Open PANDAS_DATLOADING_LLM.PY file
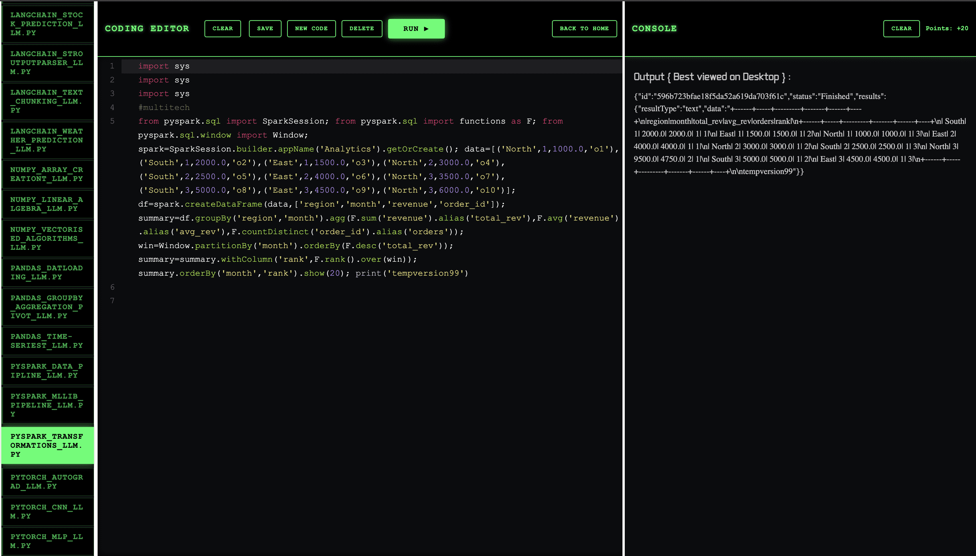The width and height of the screenshot is (976, 556). (x=47, y=272)
